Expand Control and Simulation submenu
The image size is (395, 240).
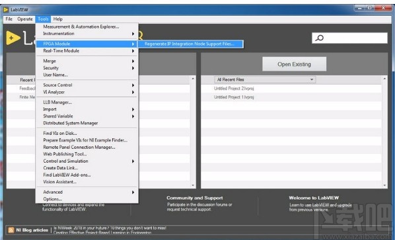[x=87, y=161]
